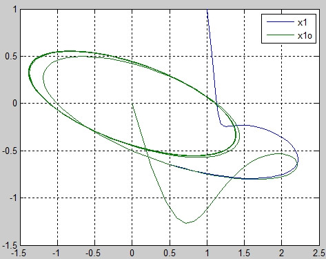This screenshot has width=326, height=259.
Task: Select the y-axis tick label 1
Action: (x=15, y=10)
